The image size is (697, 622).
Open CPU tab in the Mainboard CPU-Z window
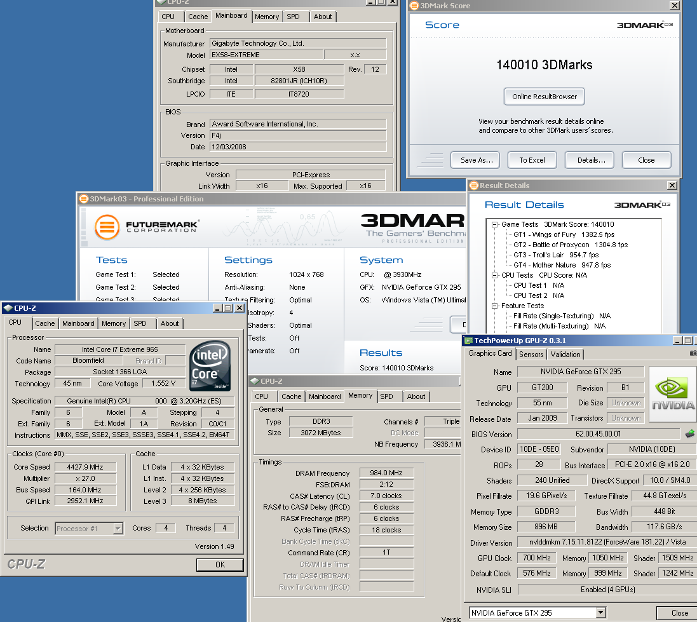[168, 17]
